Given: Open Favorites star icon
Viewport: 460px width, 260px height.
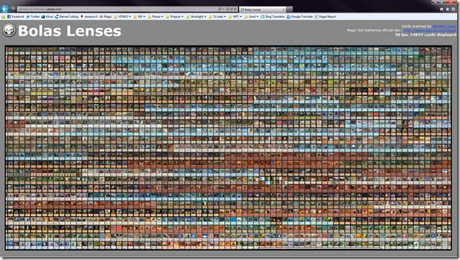Looking at the screenshot, I should click(x=447, y=9).
